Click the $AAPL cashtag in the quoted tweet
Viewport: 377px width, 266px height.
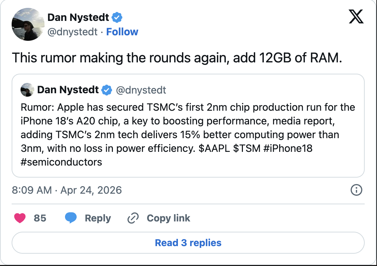213,148
